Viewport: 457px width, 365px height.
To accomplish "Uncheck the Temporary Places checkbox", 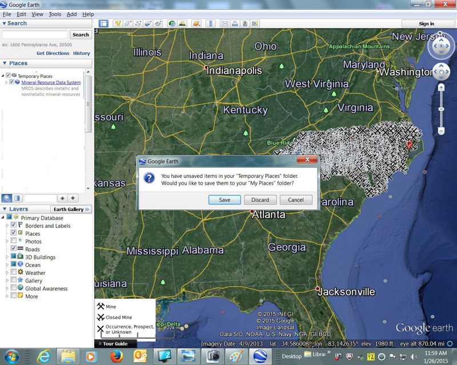I will coord(8,75).
